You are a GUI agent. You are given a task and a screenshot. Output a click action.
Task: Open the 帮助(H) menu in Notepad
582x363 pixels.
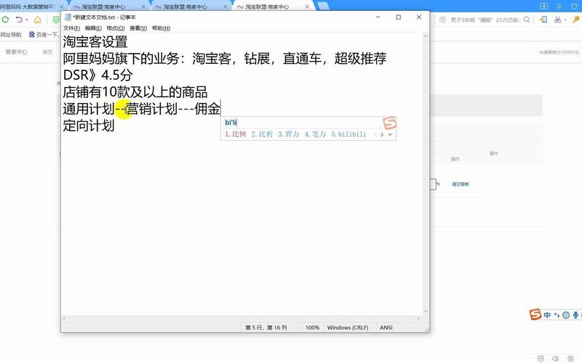[x=161, y=28]
